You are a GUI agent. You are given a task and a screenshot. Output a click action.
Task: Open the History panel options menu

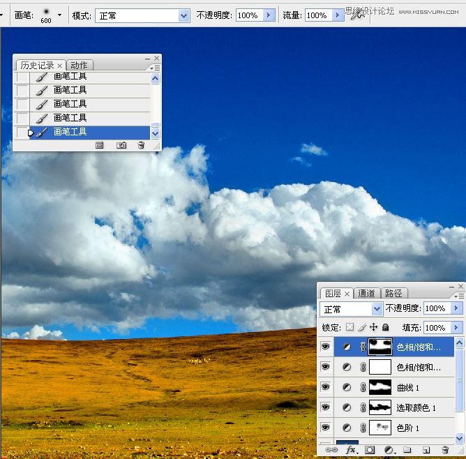point(155,68)
